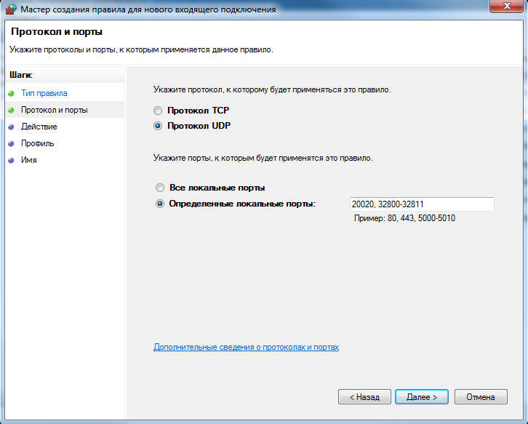This screenshot has height=424, width=528.
Task: Select Профиль step in sidebar
Action: pos(37,143)
